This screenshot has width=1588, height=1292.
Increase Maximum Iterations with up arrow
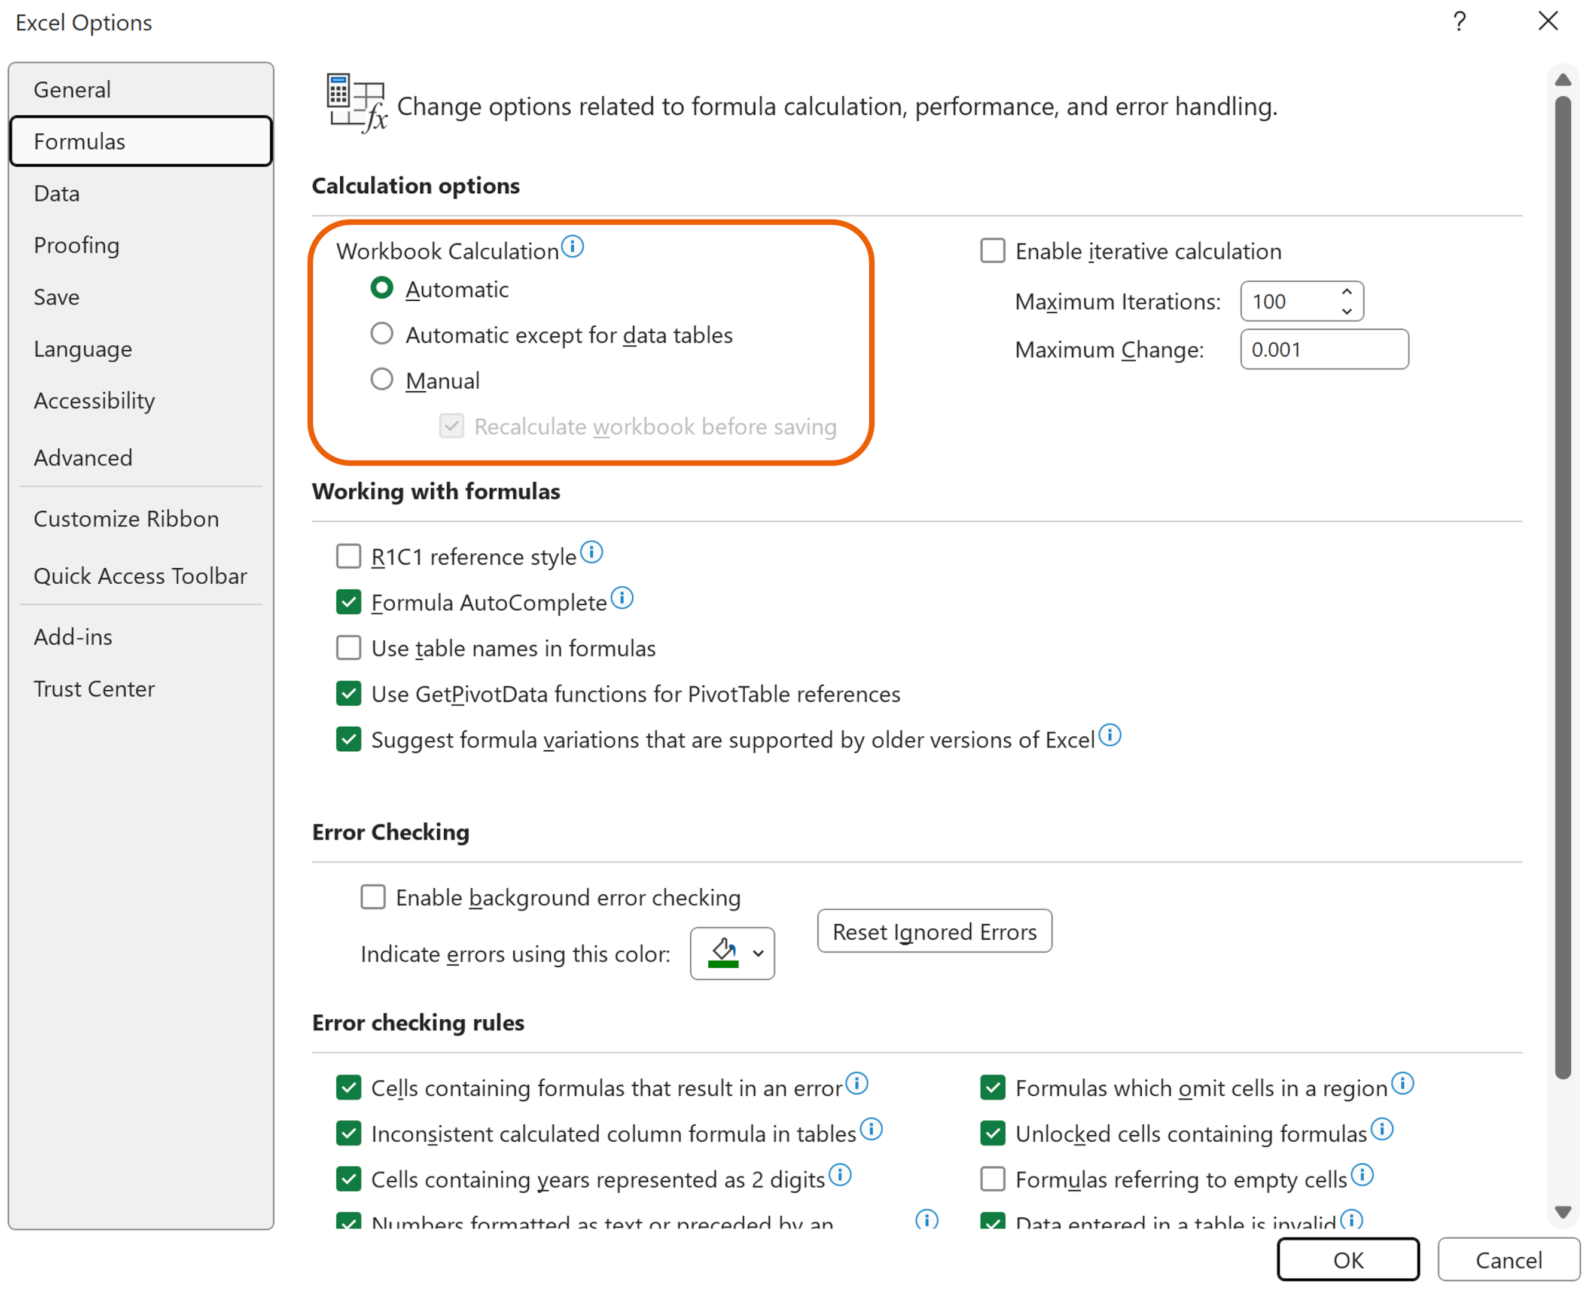(x=1347, y=292)
